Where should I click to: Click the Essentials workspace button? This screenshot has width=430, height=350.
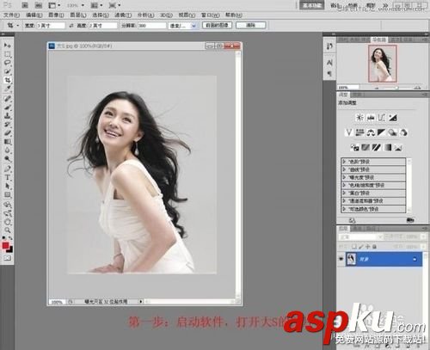[x=312, y=5]
